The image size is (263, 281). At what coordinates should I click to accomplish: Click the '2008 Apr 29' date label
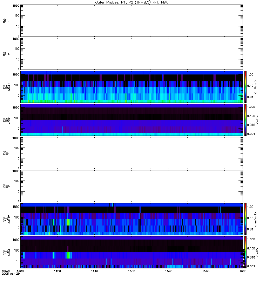coord(11,274)
